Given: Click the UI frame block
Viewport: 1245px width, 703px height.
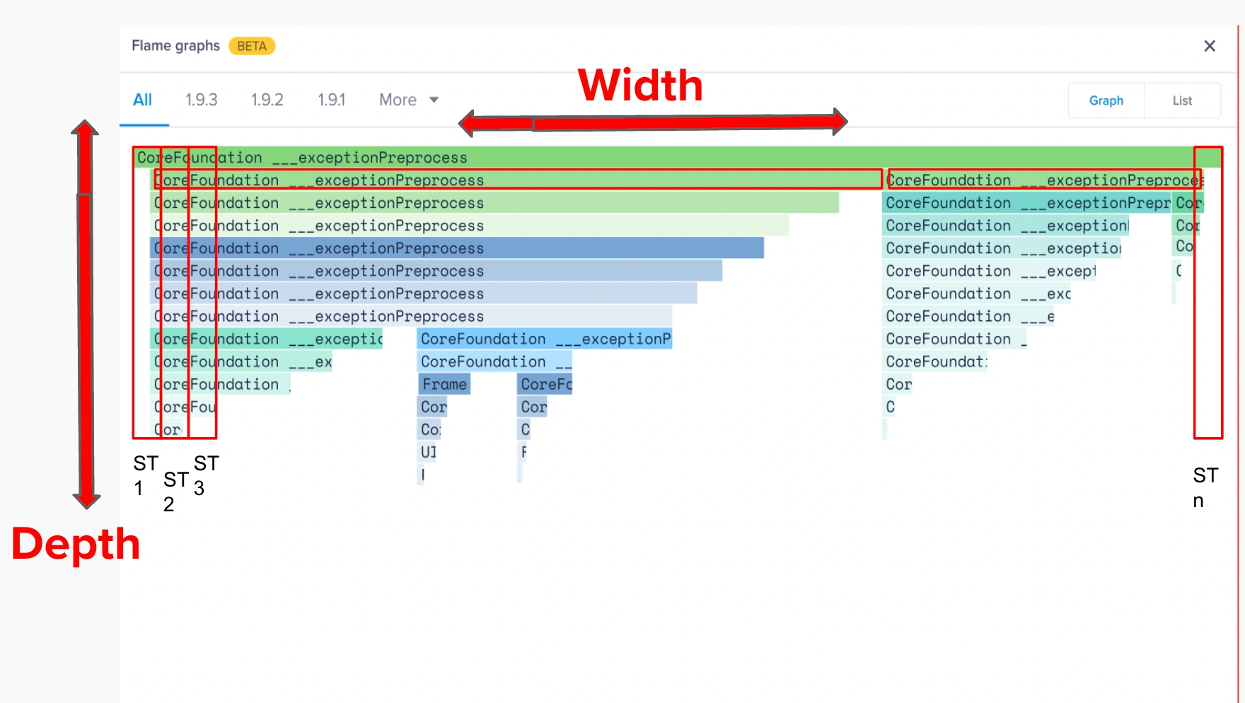Looking at the screenshot, I should [428, 452].
